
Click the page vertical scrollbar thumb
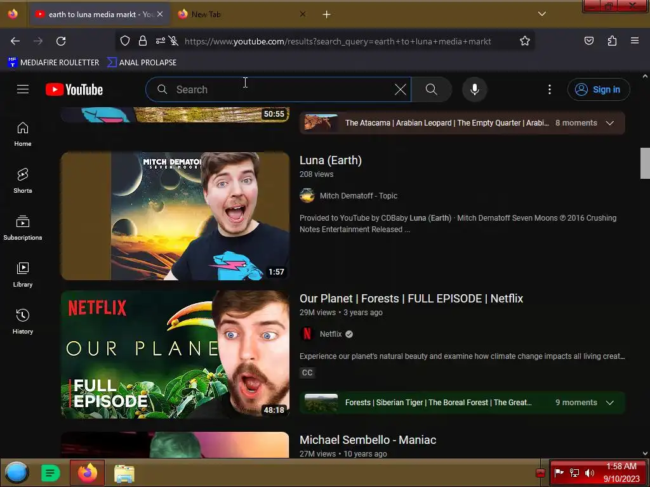click(x=645, y=163)
